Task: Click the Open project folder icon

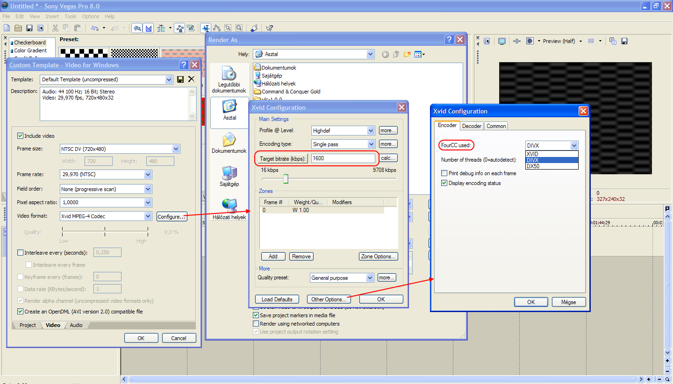Action: 18,28
